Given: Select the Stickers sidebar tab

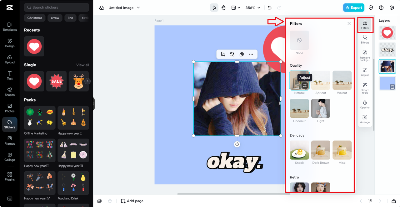Looking at the screenshot, I should [x=10, y=124].
